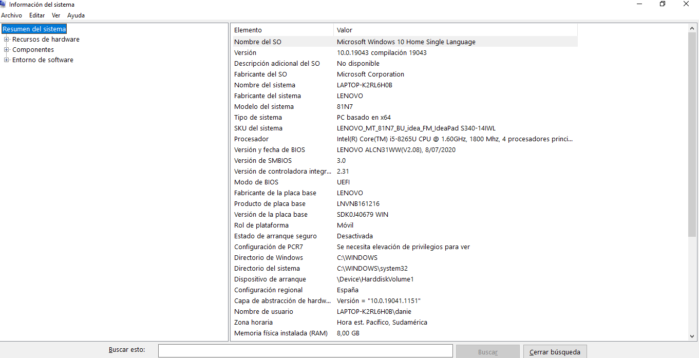Click the scrollbar down arrow
The width and height of the screenshot is (699, 358).
tap(692, 336)
